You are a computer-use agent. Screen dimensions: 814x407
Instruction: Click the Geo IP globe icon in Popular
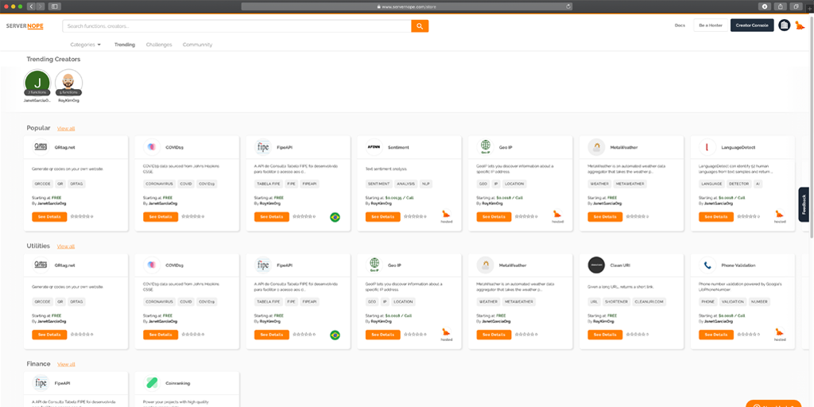point(485,146)
